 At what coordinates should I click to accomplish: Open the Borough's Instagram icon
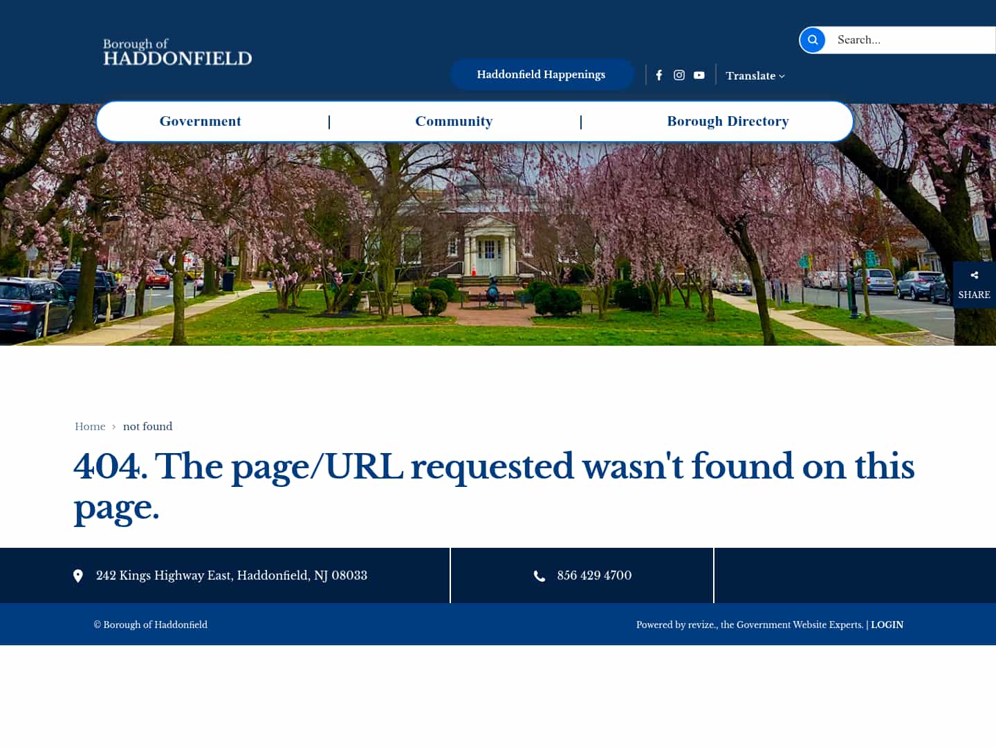coord(679,75)
